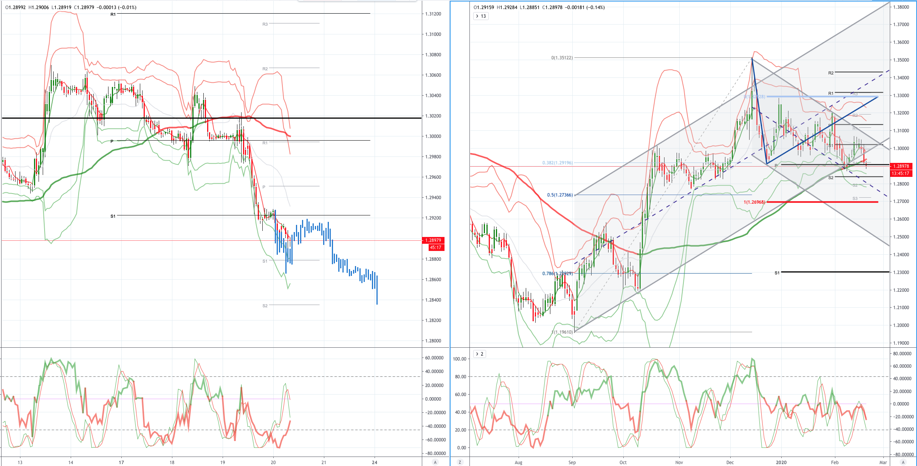Image resolution: width=917 pixels, height=466 pixels.
Task: Click the 2020 label on right time axis
Action: coord(781,462)
